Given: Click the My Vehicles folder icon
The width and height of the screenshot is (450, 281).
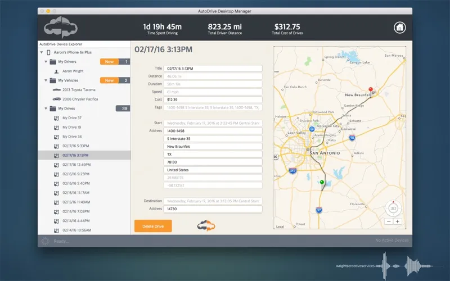Looking at the screenshot, I should [x=53, y=80].
